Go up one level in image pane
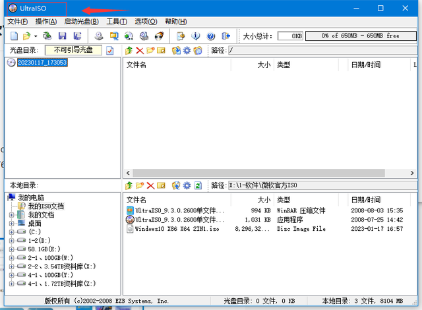 129,50
